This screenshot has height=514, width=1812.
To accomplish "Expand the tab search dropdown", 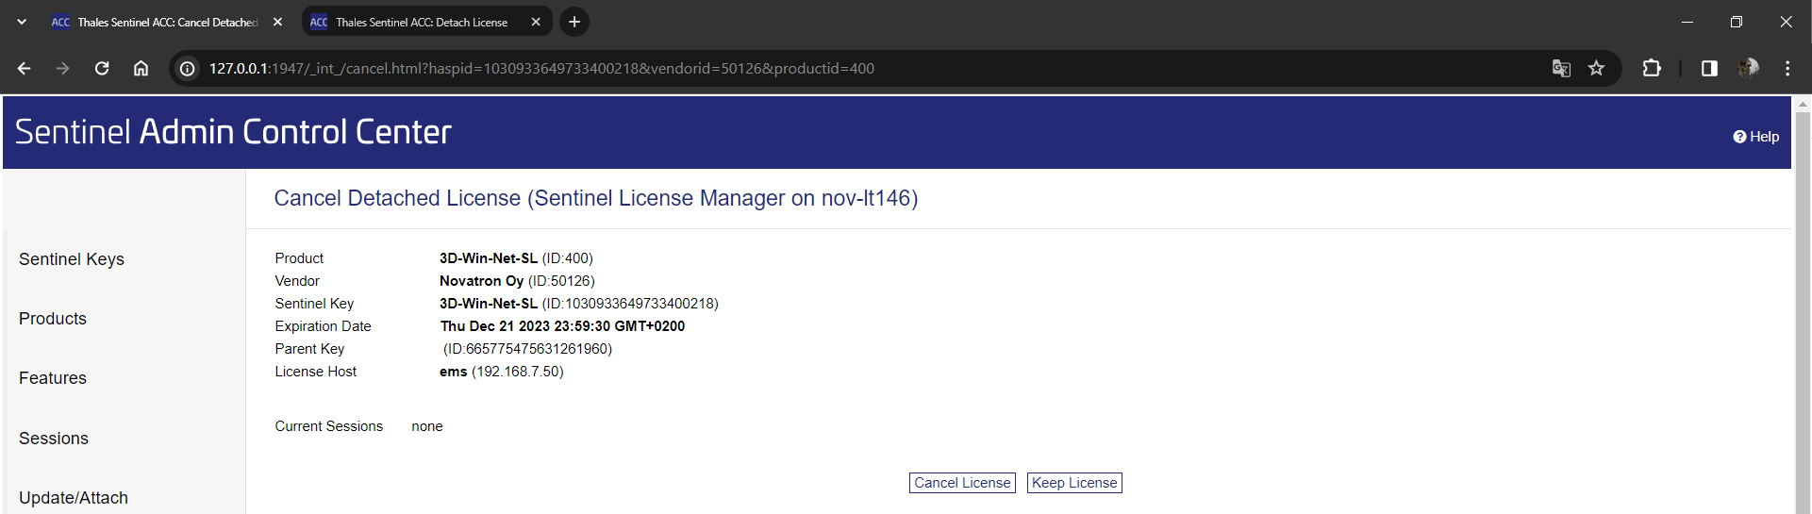I will coord(22,22).
